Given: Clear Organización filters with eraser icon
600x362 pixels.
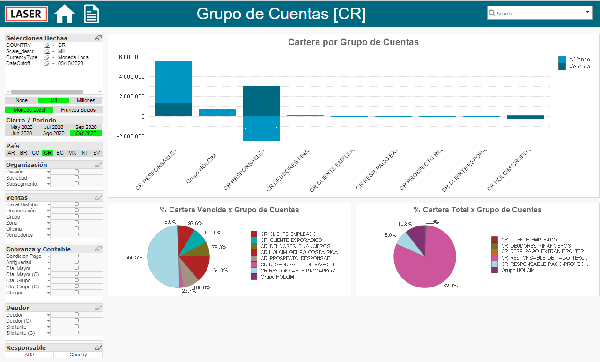Looking at the screenshot, I should (x=98, y=165).
